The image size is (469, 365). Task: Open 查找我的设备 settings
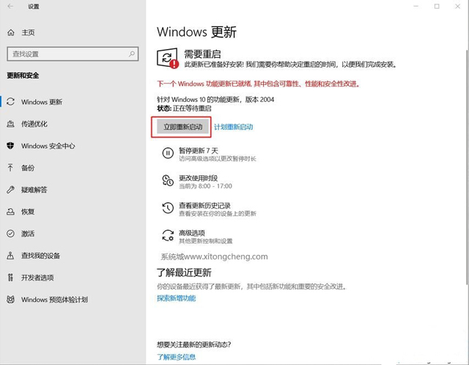point(40,256)
